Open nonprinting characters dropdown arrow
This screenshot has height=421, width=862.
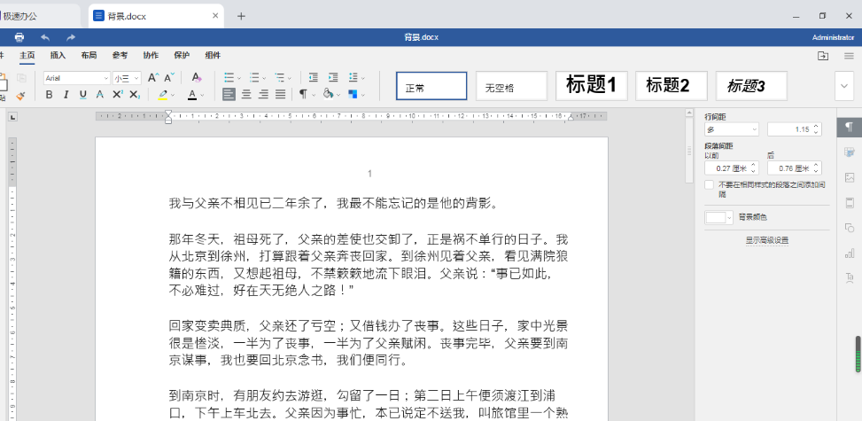point(314,95)
